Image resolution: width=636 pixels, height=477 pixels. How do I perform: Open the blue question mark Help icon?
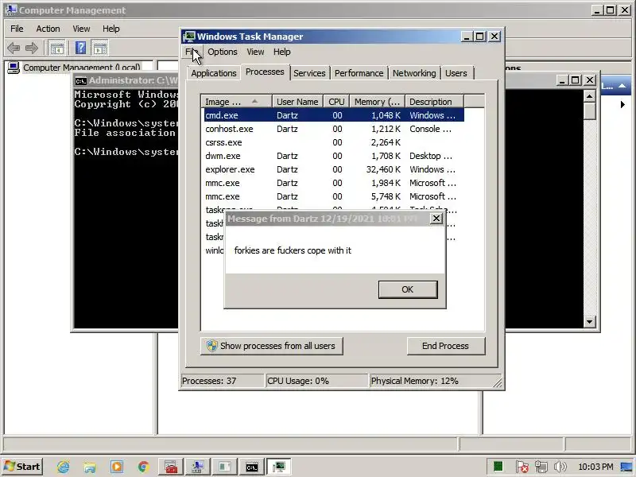pyautogui.click(x=81, y=48)
